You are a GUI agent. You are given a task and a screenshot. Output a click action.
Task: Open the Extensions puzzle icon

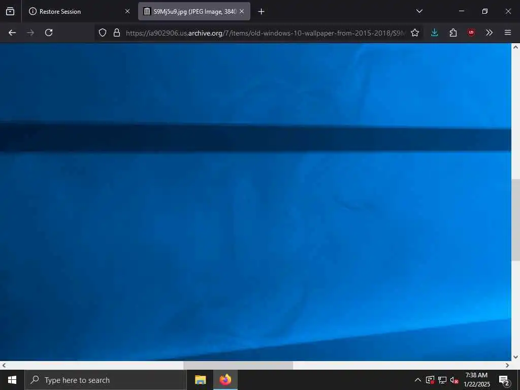(453, 32)
